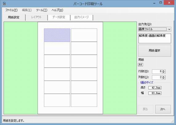
Task: Select the highlighted top-left label cell
Action: [x=57, y=35]
